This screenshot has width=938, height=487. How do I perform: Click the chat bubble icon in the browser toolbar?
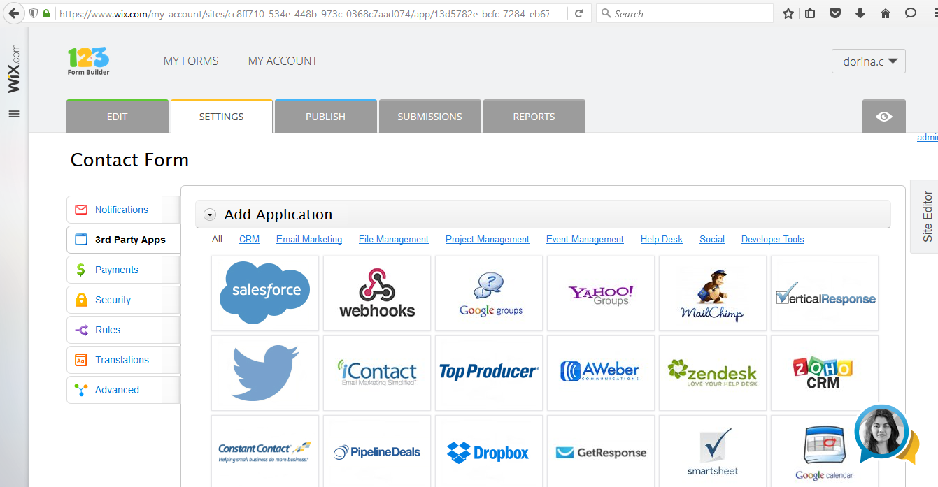(910, 13)
